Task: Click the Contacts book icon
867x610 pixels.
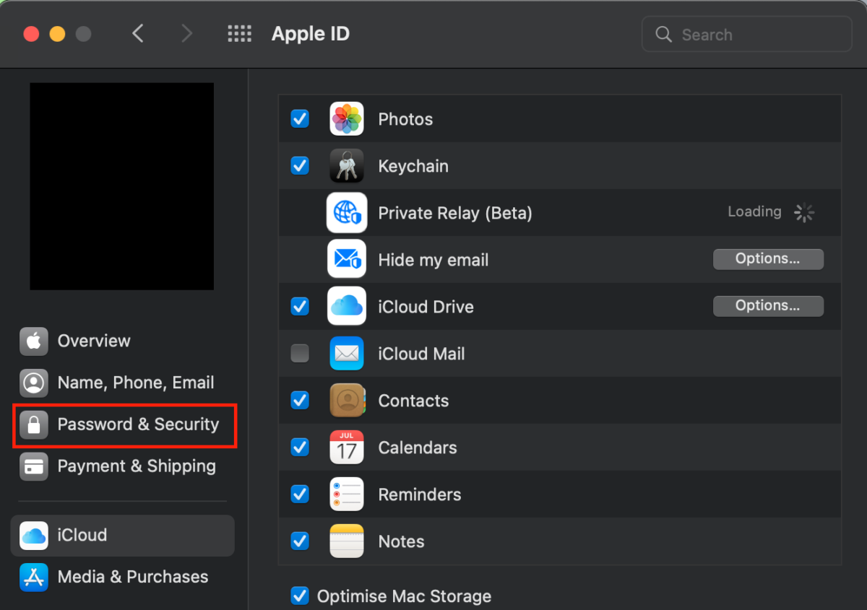Action: (x=347, y=401)
